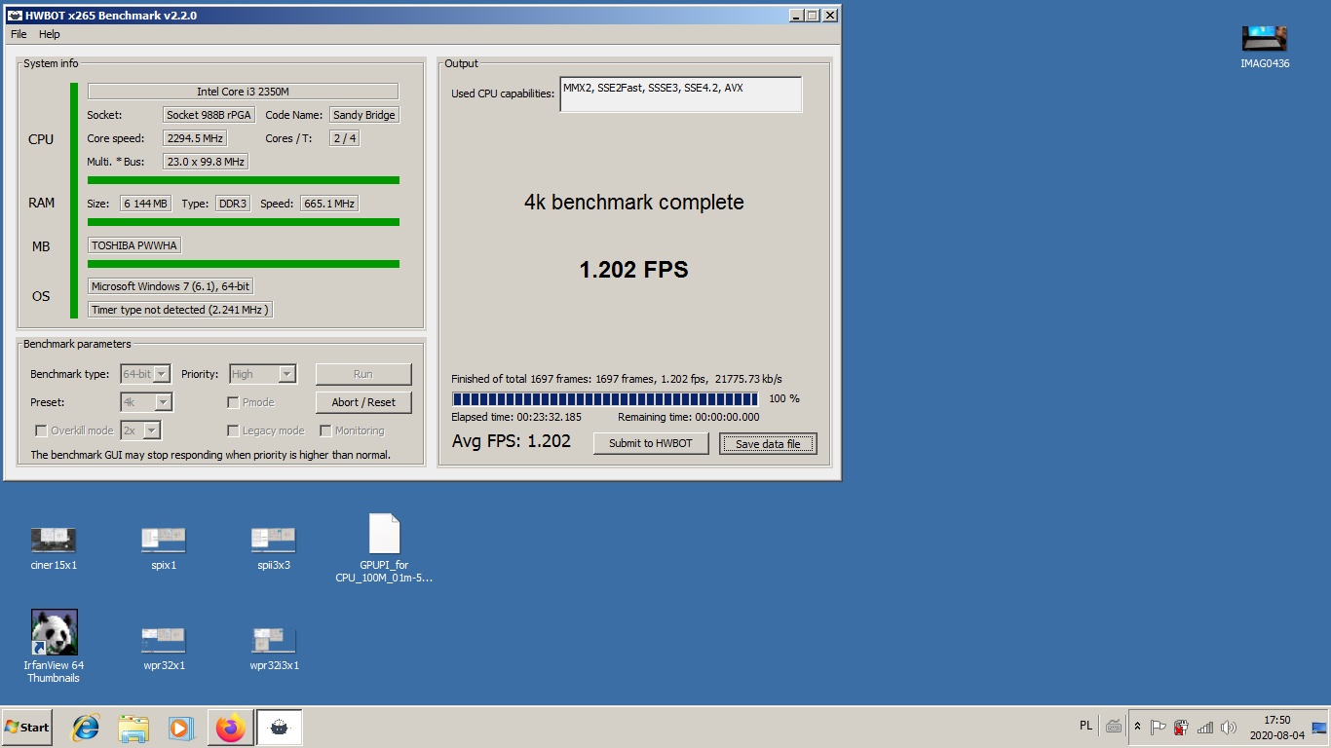This screenshot has height=748, width=1331.
Task: Click the Timer type not detected field
Action: pyautogui.click(x=180, y=310)
